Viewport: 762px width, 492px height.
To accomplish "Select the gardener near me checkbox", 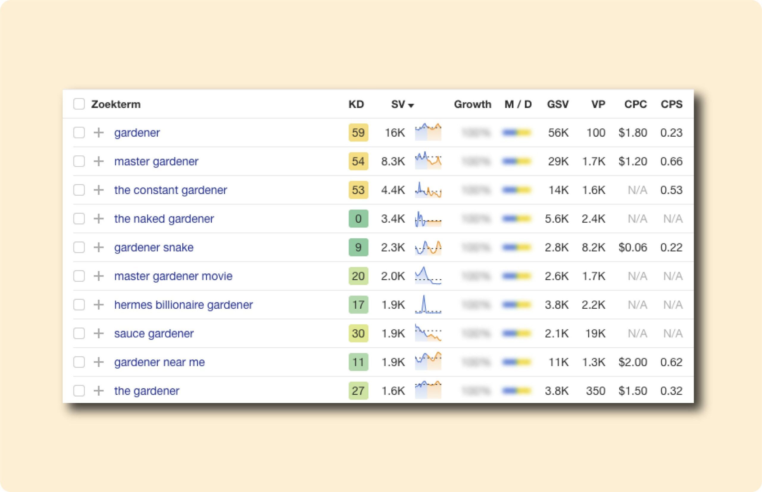I will pos(79,362).
